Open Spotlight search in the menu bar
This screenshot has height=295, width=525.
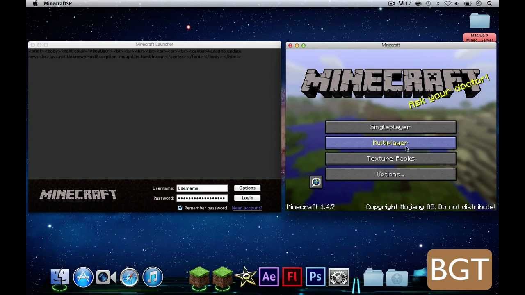point(489,4)
